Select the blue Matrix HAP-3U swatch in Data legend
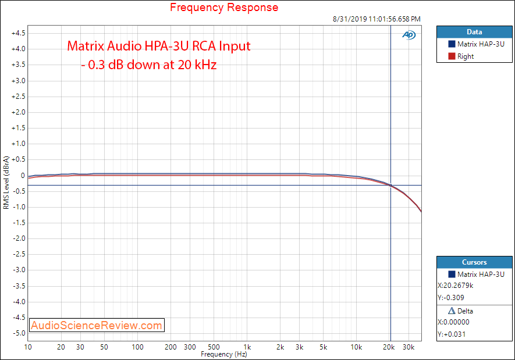 coord(452,44)
